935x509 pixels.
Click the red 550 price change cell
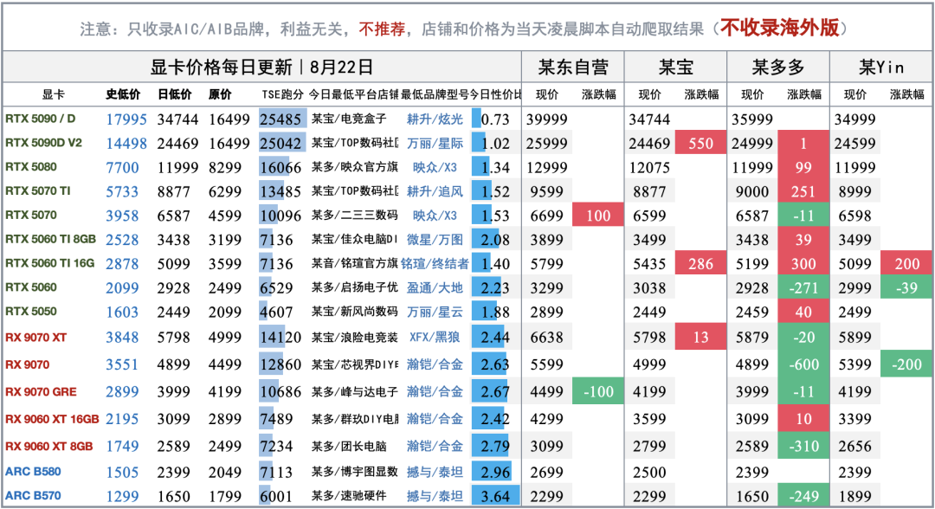pyautogui.click(x=700, y=143)
